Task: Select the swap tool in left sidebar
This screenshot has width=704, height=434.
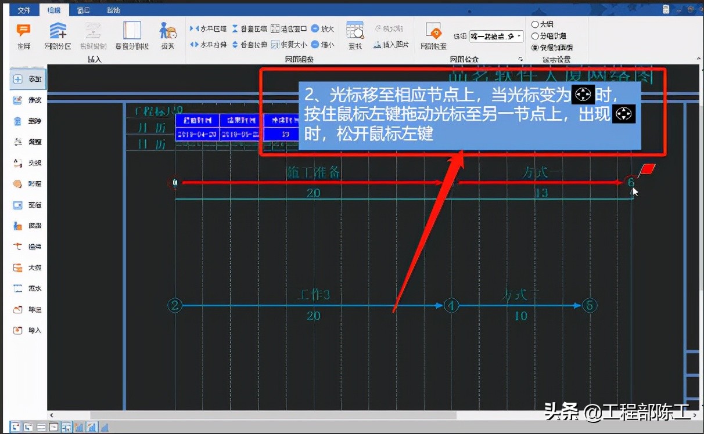Action: (28, 162)
